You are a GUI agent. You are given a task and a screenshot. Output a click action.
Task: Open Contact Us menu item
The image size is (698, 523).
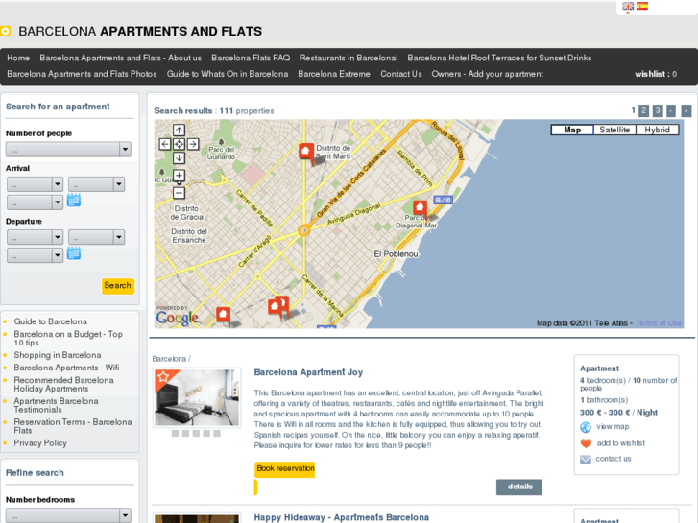(x=401, y=74)
